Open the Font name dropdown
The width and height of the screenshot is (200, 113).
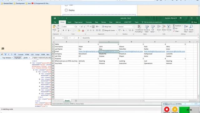click(x=74, y=27)
